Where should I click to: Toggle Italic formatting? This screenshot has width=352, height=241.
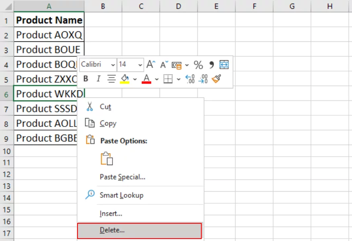point(98,79)
